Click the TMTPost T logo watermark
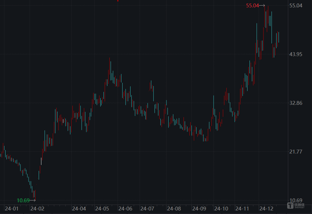Image resolution: width=312 pixels, height=214 pixels. coord(290,206)
